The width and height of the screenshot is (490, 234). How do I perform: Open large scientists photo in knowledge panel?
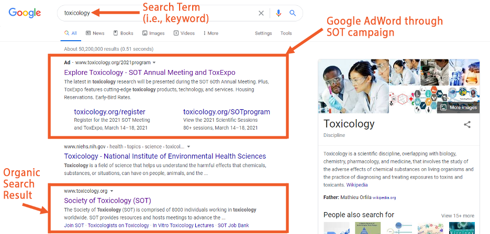coord(353,86)
